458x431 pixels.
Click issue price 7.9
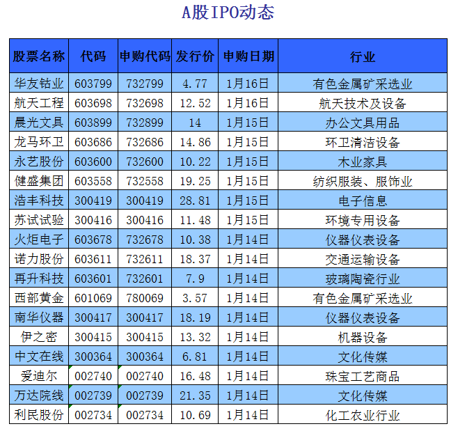point(195,279)
